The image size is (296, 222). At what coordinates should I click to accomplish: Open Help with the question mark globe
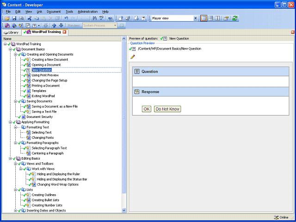110,18
